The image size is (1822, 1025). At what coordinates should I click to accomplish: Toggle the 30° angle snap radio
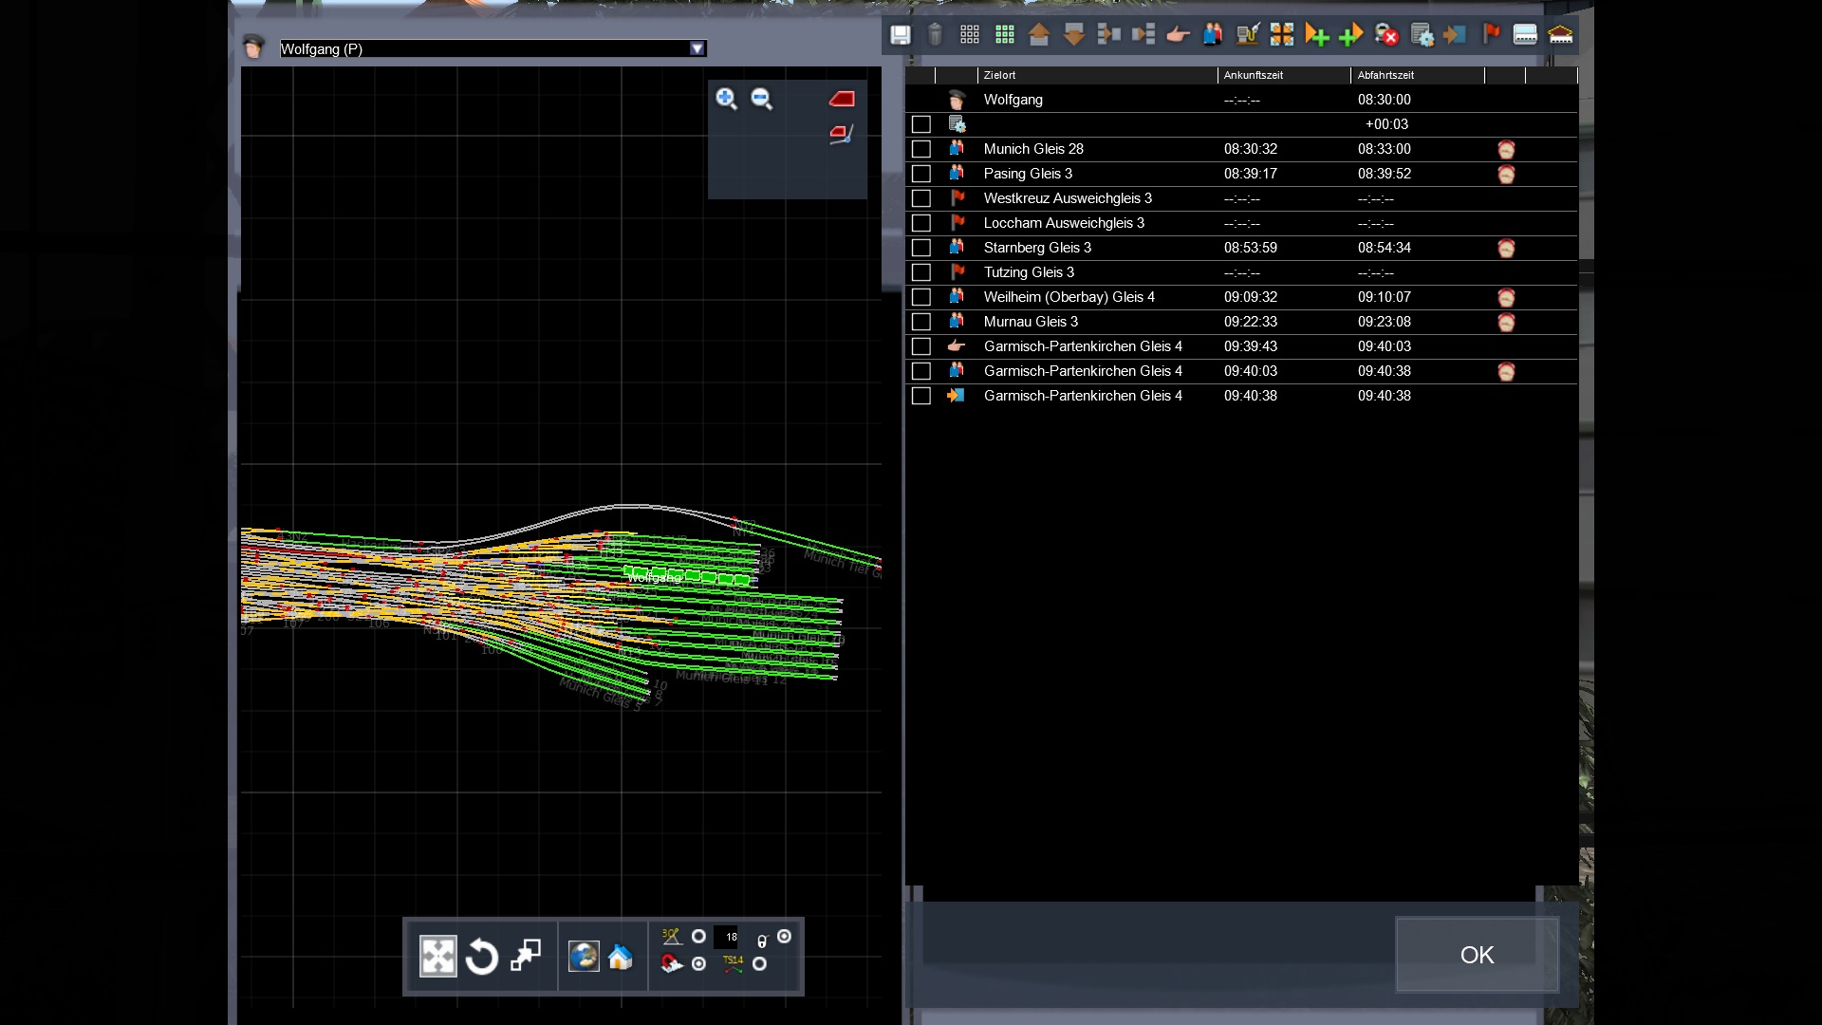pyautogui.click(x=698, y=937)
